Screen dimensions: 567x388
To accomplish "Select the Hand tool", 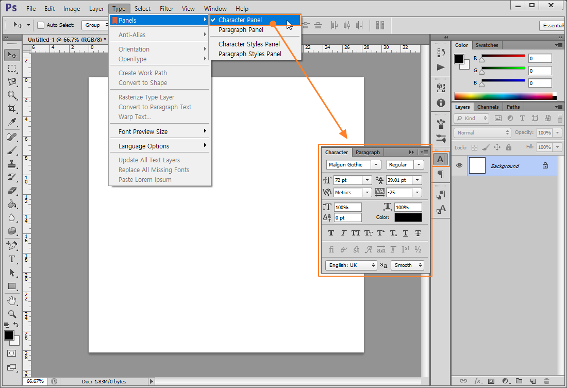I will [x=12, y=300].
